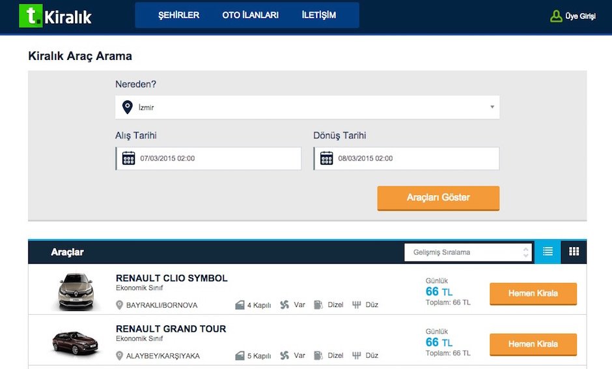Open the ŞEHİRLER menu
Image resolution: width=612 pixels, height=369 pixels.
click(179, 15)
